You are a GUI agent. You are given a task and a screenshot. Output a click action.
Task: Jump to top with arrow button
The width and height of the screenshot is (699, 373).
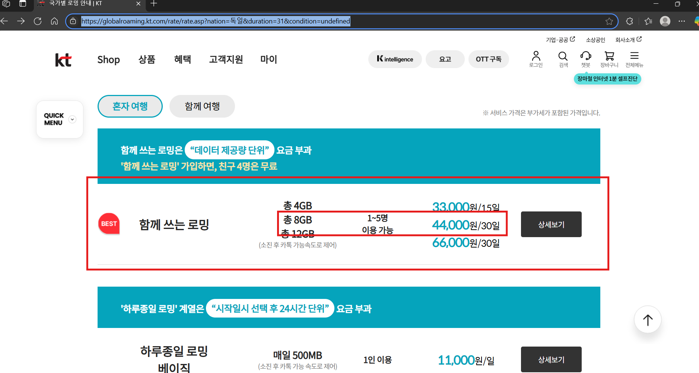pos(648,320)
